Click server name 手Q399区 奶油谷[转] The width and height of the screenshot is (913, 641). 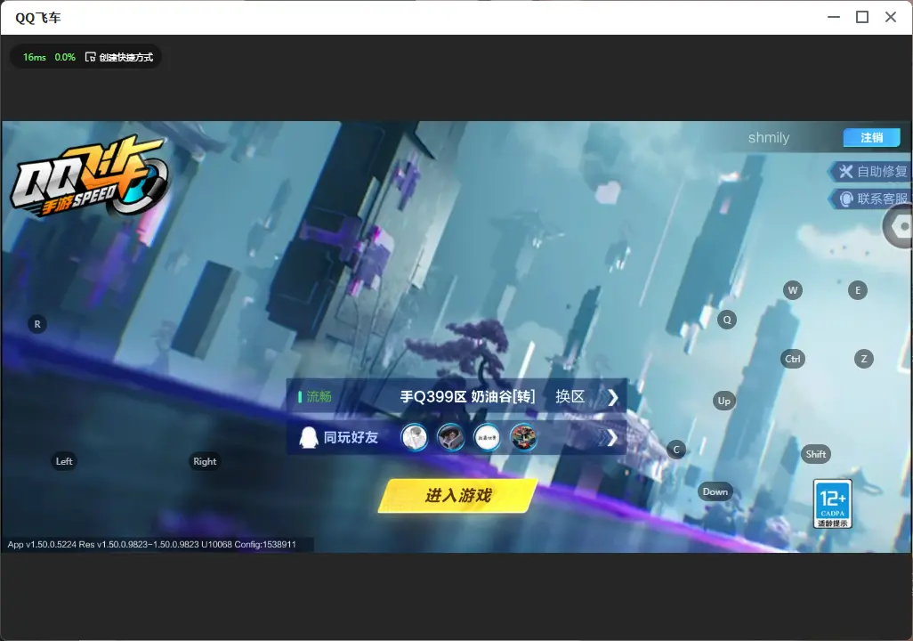pos(467,397)
